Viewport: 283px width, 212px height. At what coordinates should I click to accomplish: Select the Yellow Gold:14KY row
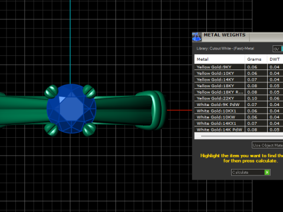239,79
